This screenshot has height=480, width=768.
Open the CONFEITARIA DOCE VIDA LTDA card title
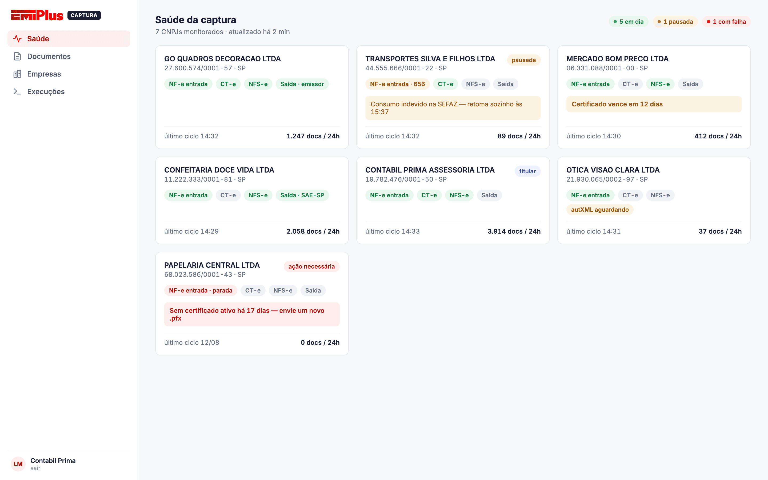pos(219,170)
